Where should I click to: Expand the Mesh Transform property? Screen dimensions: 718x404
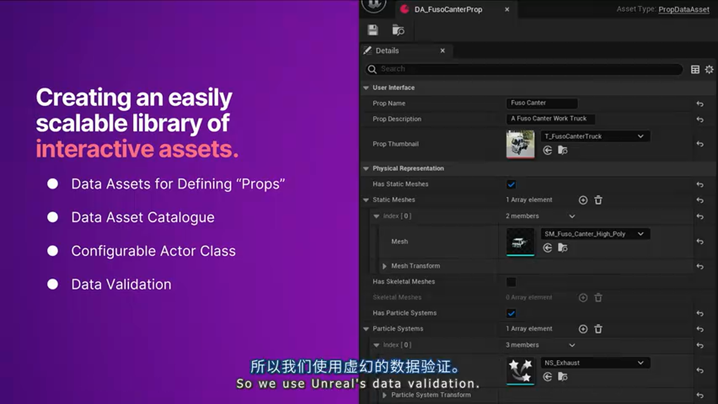pos(385,266)
